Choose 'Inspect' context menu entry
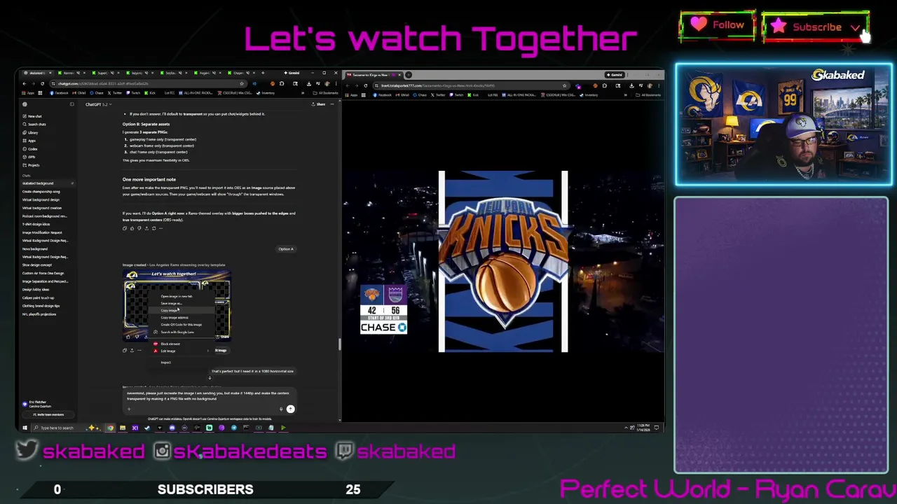The width and height of the screenshot is (897, 504). [182, 362]
